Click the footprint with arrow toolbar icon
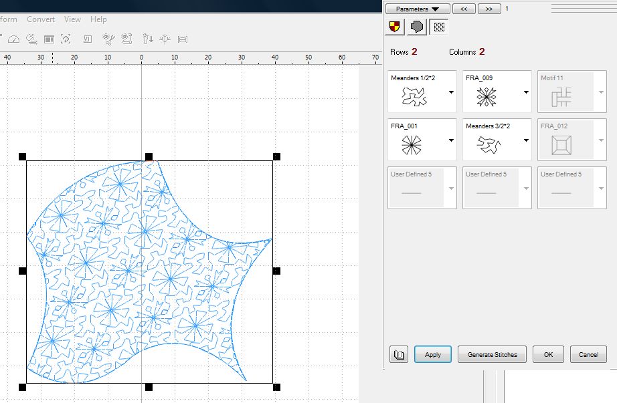Viewport: 617px width, 403px height. [x=147, y=39]
